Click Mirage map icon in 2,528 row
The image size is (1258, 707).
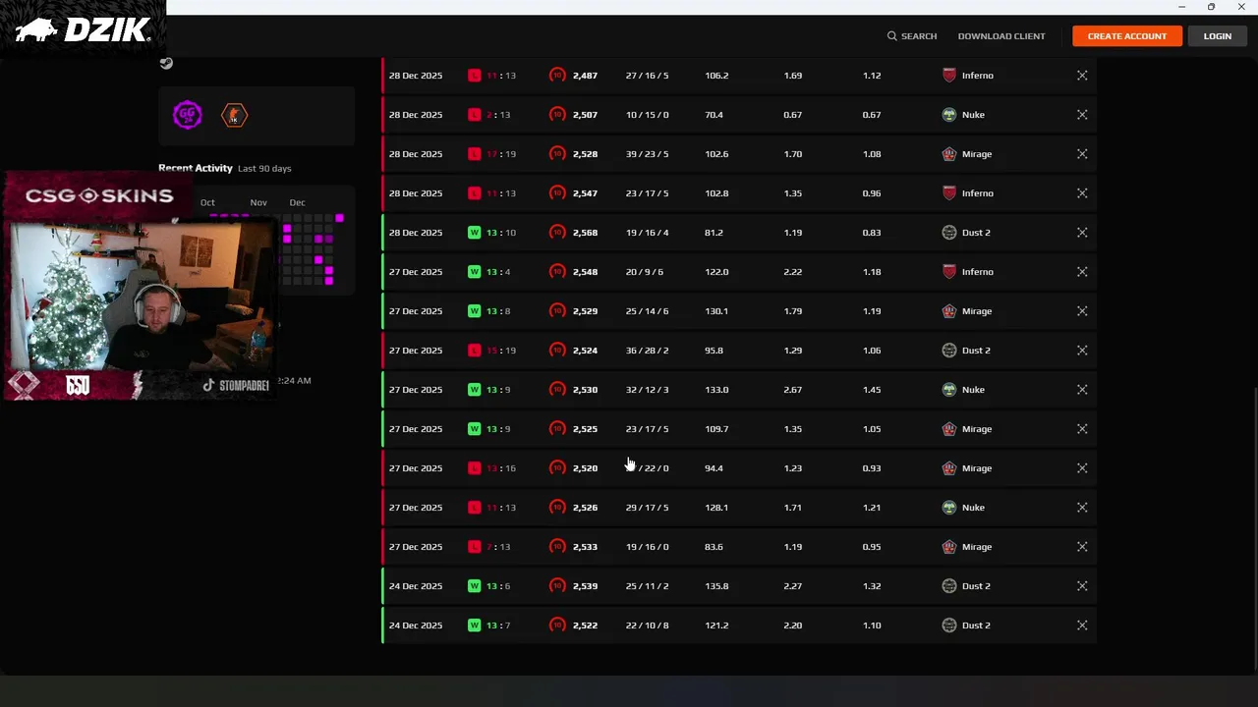tap(949, 154)
